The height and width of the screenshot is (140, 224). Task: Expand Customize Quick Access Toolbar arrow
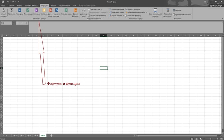click(18, 2)
